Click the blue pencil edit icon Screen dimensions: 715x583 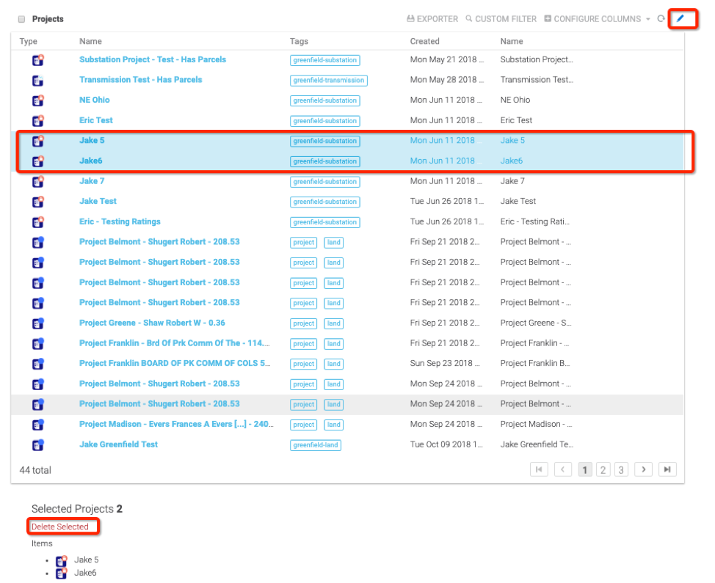680,18
